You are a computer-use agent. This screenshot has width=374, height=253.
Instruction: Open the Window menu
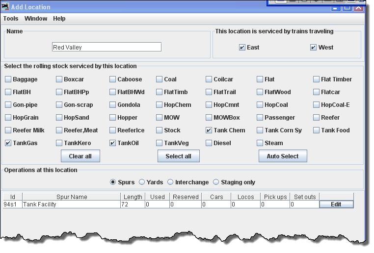pos(36,19)
